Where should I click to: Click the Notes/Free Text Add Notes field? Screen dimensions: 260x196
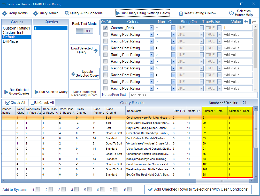tap(191, 95)
